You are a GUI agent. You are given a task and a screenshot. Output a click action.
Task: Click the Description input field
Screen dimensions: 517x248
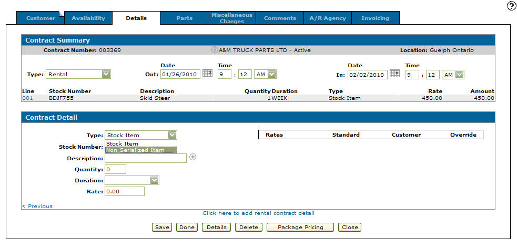[x=146, y=159]
